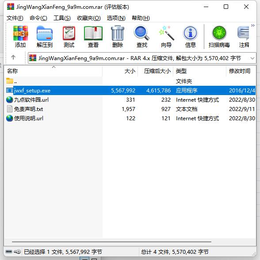The image size is (260, 260).
Task: Click the status bar drive icon
Action: pyautogui.click(x=9, y=252)
